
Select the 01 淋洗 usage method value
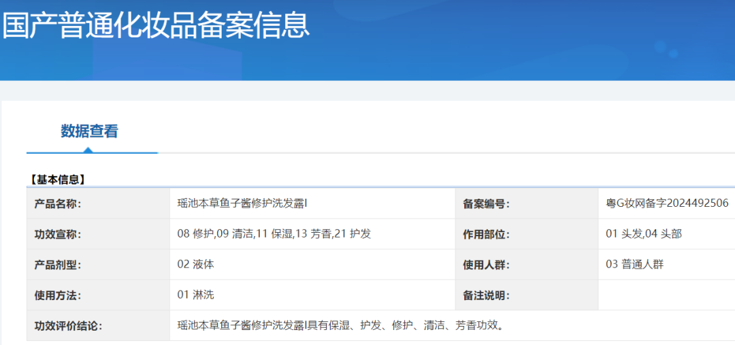point(196,295)
